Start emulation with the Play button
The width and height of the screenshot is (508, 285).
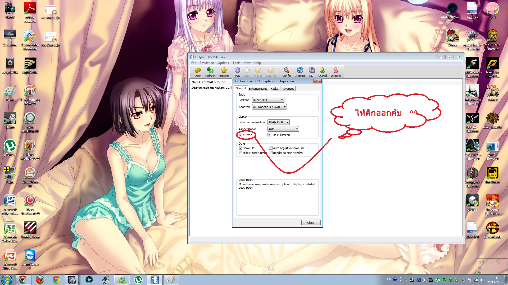[x=238, y=72]
